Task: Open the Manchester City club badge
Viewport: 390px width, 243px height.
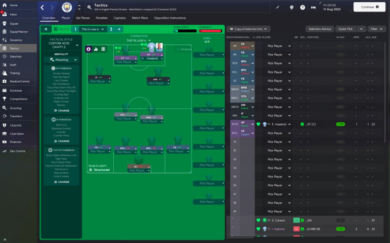Action: (67, 7)
